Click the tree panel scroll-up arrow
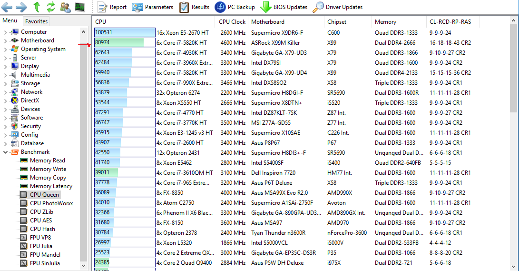Screen dimensions: 519x271 pos(83,32)
